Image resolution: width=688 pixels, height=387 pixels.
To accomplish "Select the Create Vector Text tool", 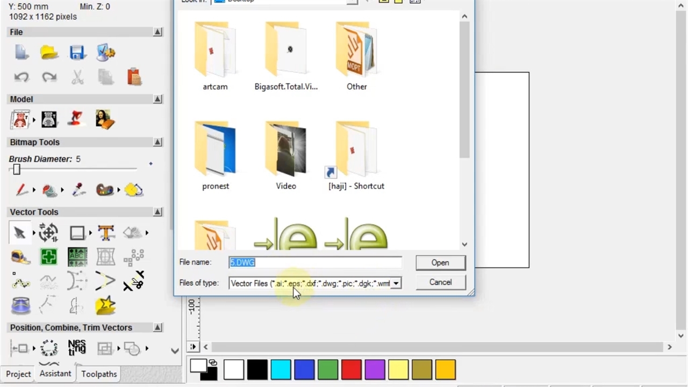I will pyautogui.click(x=106, y=233).
